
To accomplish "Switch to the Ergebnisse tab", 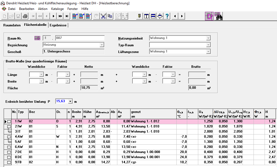I will [x=58, y=25].
